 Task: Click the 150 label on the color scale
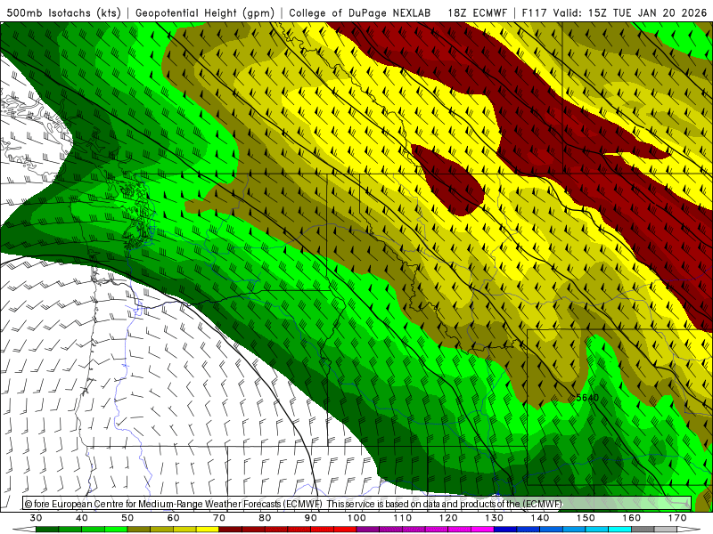pyautogui.click(x=586, y=518)
